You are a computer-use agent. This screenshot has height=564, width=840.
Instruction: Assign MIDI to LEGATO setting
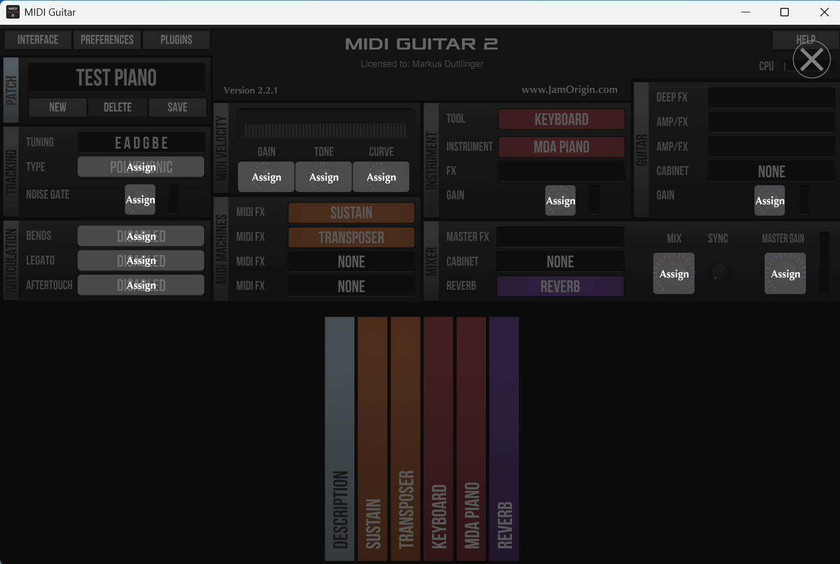click(141, 261)
